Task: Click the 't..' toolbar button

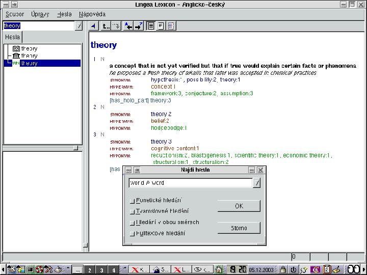Action: (x=106, y=26)
